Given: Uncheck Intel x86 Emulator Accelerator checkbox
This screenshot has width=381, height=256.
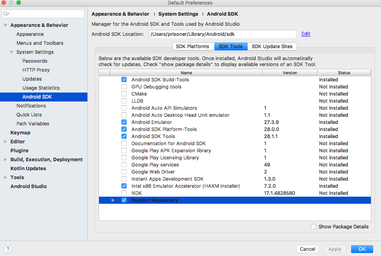Looking at the screenshot, I should tap(124, 186).
